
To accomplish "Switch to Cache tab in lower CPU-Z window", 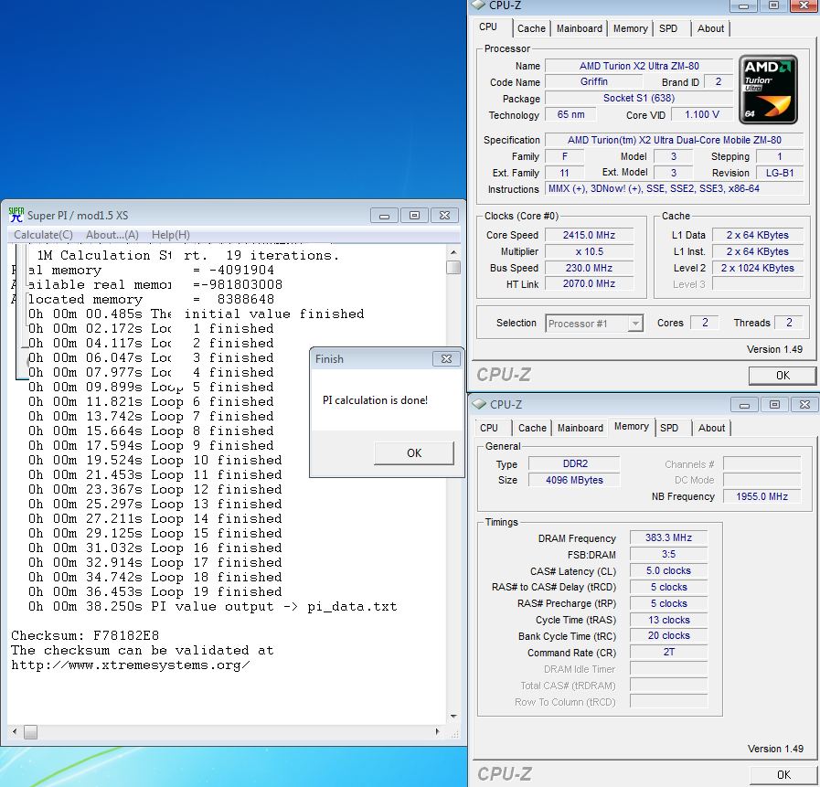I will [x=532, y=429].
